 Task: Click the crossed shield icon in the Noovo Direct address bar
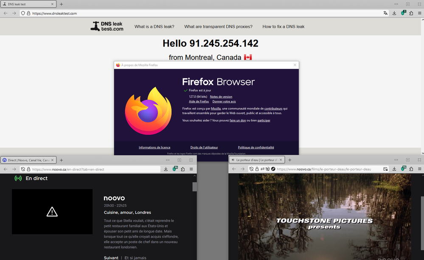coord(23,169)
